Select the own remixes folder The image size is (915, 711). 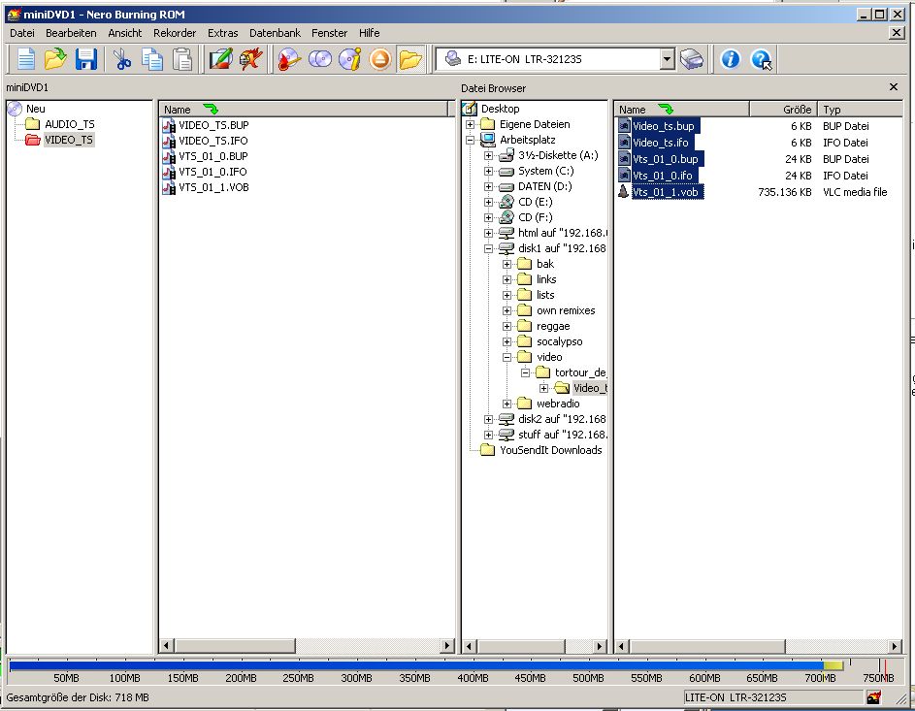coord(566,310)
